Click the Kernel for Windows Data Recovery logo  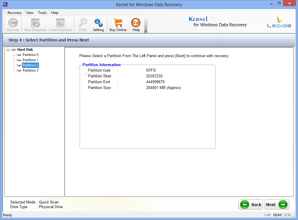point(217,22)
